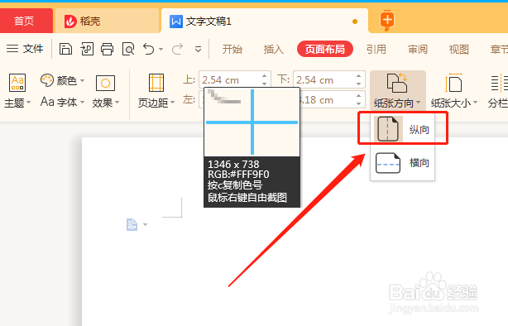This screenshot has height=326, width=508.
Task: Open the 纸张大小 paper size dropdown
Action: point(454,90)
